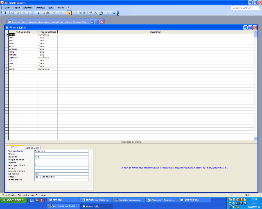
Task: Open the Insertion menu
Action: click(40, 8)
